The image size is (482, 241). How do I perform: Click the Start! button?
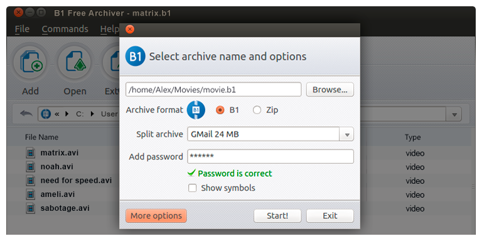tap(277, 216)
